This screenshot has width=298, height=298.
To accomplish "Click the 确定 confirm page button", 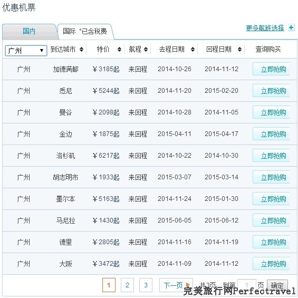I will 277,285.
